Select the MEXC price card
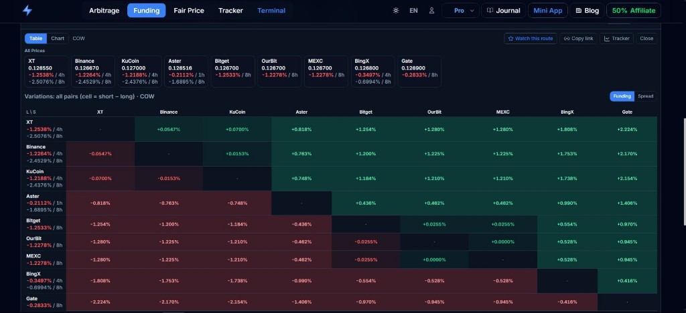Screen dimensions: 686x313 point(326,71)
